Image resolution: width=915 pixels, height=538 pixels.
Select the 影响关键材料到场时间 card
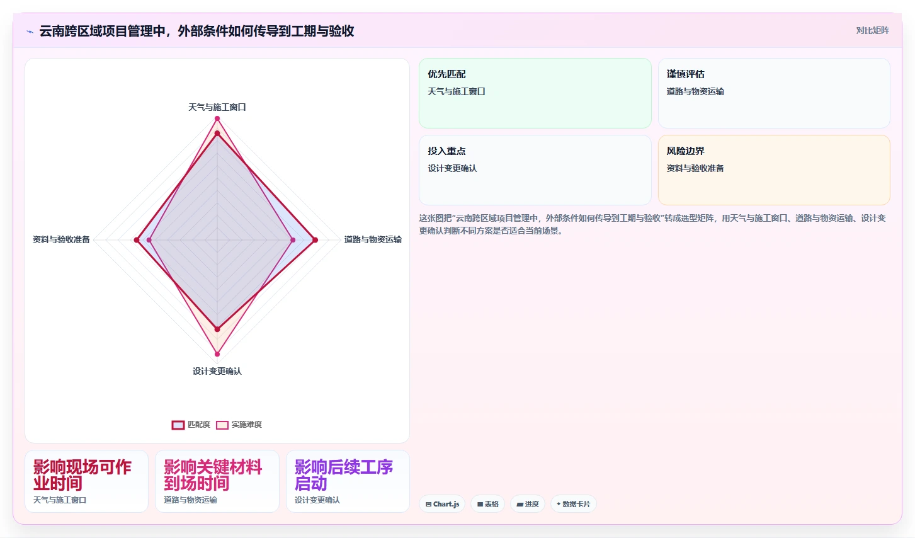217,481
